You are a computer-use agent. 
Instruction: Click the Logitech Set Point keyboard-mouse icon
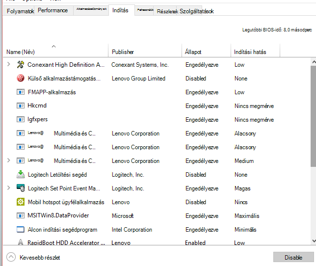click(x=20, y=188)
